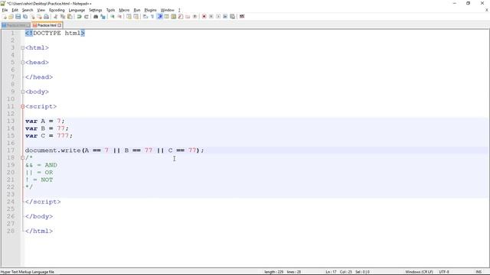490x275 pixels.
Task: Click the Close document toolbar icon
Action: coord(32,17)
